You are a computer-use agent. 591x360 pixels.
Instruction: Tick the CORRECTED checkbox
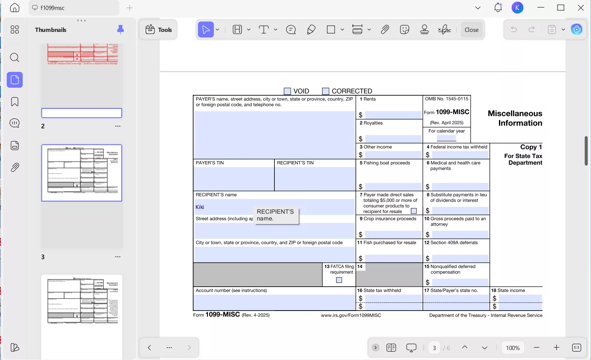coord(325,91)
